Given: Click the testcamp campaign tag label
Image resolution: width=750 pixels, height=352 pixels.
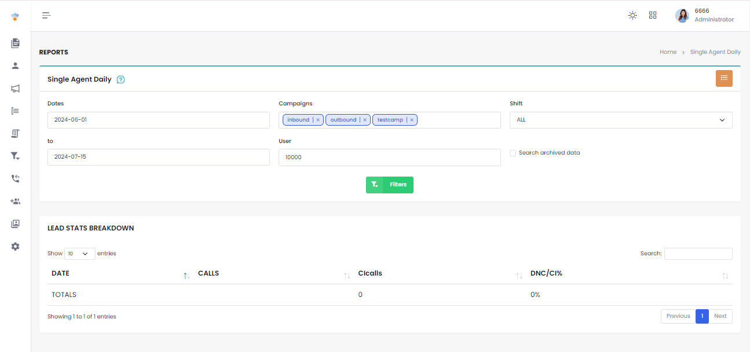Looking at the screenshot, I should pos(390,120).
